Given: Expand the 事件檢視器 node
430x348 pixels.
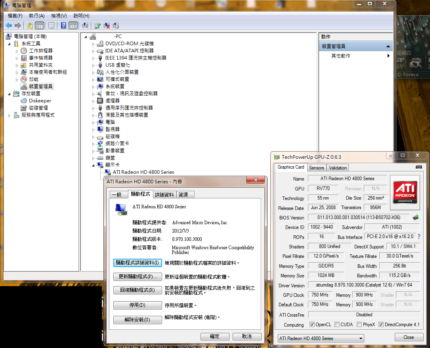Looking at the screenshot, I should pos(17,58).
